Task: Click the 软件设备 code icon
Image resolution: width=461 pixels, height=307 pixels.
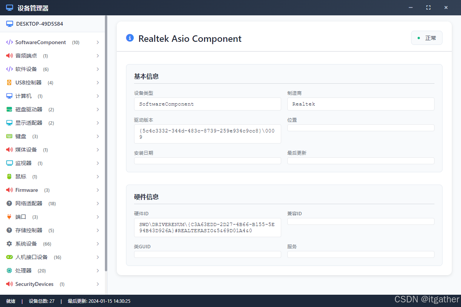Action: tap(10, 69)
